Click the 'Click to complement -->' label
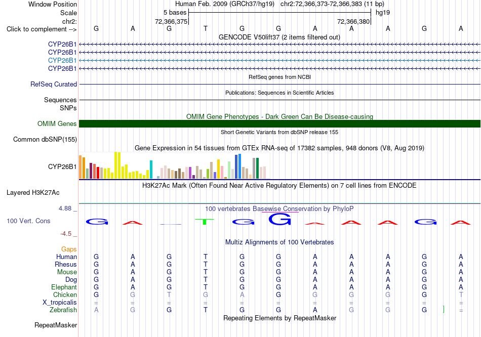 42,29
